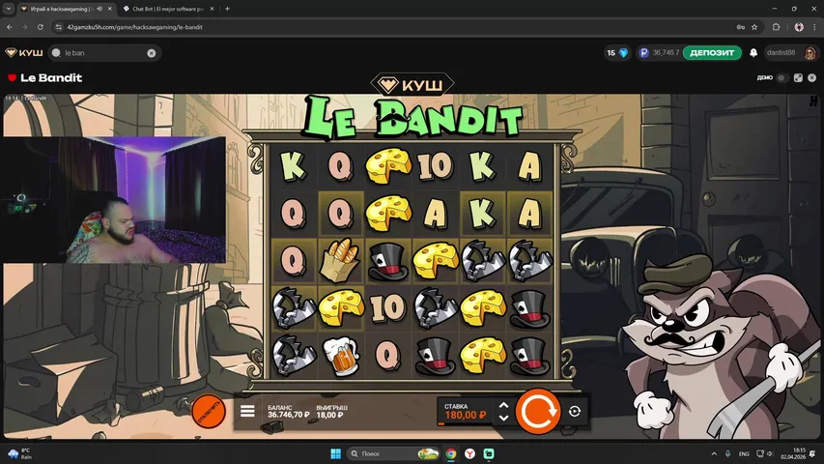This screenshot has height=464, width=824.
Task: Open the notifications bell
Action: click(x=753, y=53)
